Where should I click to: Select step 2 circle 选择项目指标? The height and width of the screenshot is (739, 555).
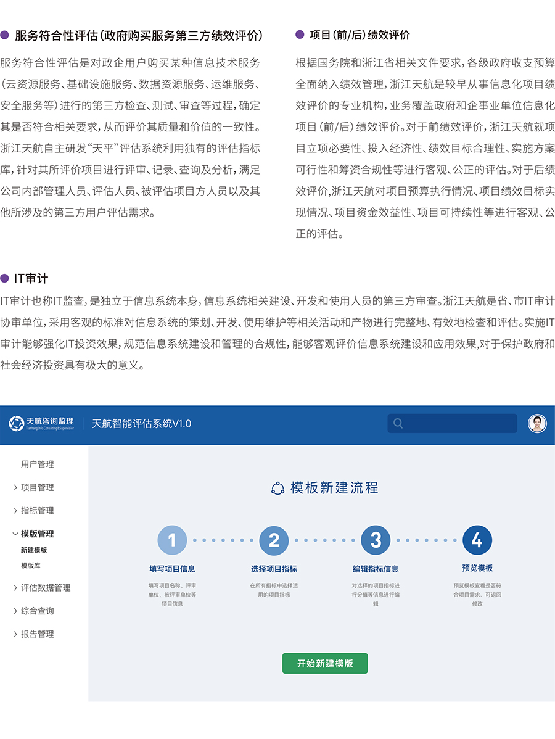(x=274, y=540)
